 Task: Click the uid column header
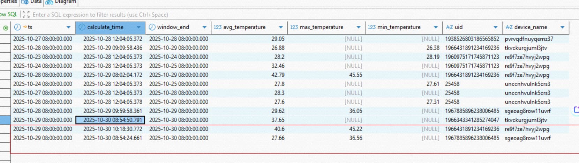coord(459,27)
